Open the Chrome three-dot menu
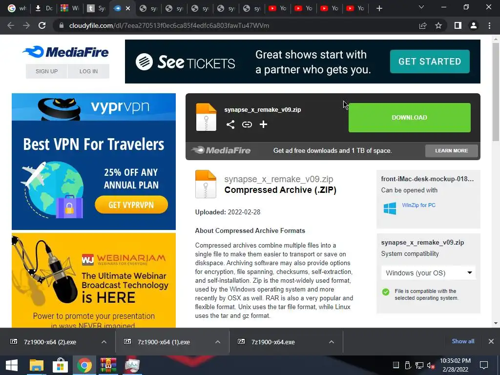Screen dimensions: 500x375 pyautogui.click(x=489, y=25)
